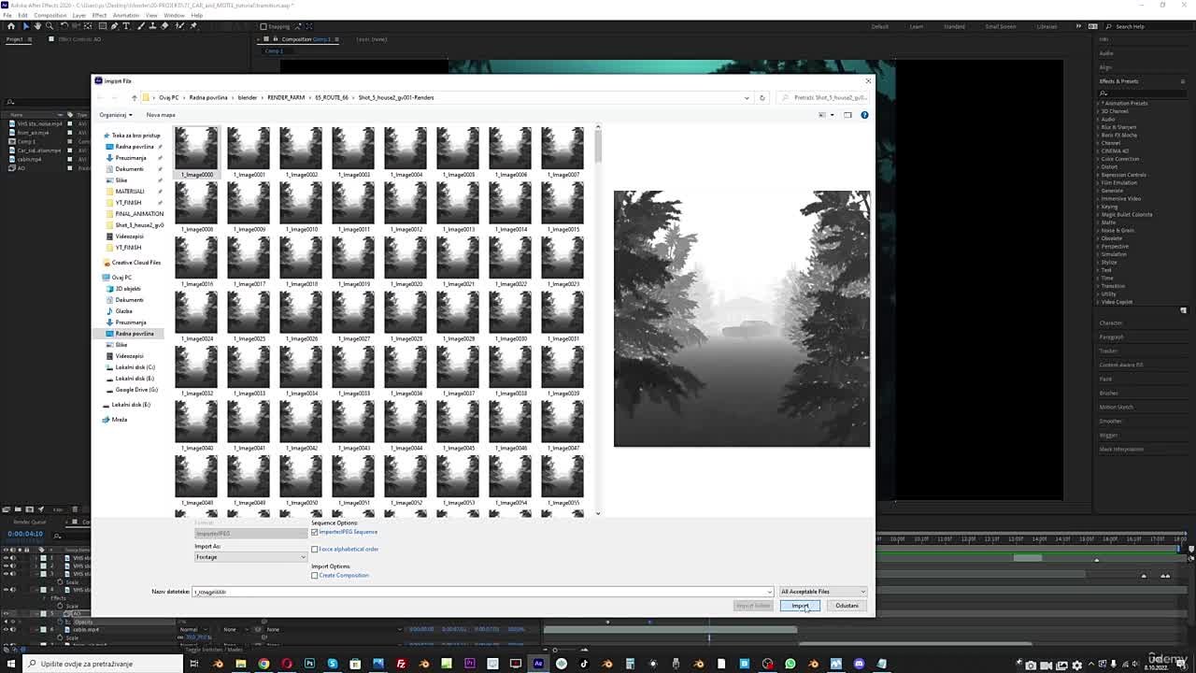
Task: Open Preuzimanja under quick access in sidebar
Action: (x=131, y=158)
